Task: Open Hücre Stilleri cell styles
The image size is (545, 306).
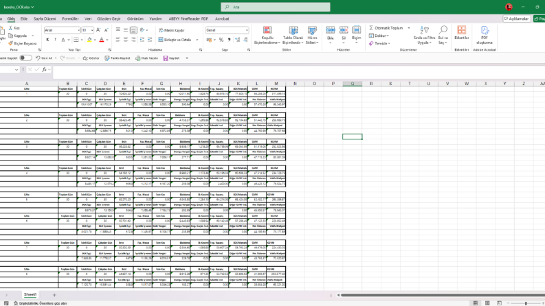Action: point(312,35)
